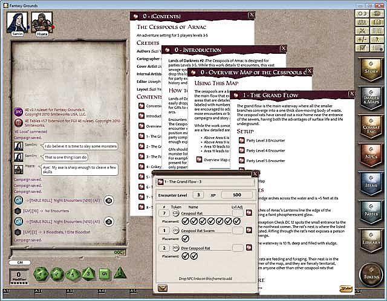Edit the Encounter Level value field

click(198, 195)
